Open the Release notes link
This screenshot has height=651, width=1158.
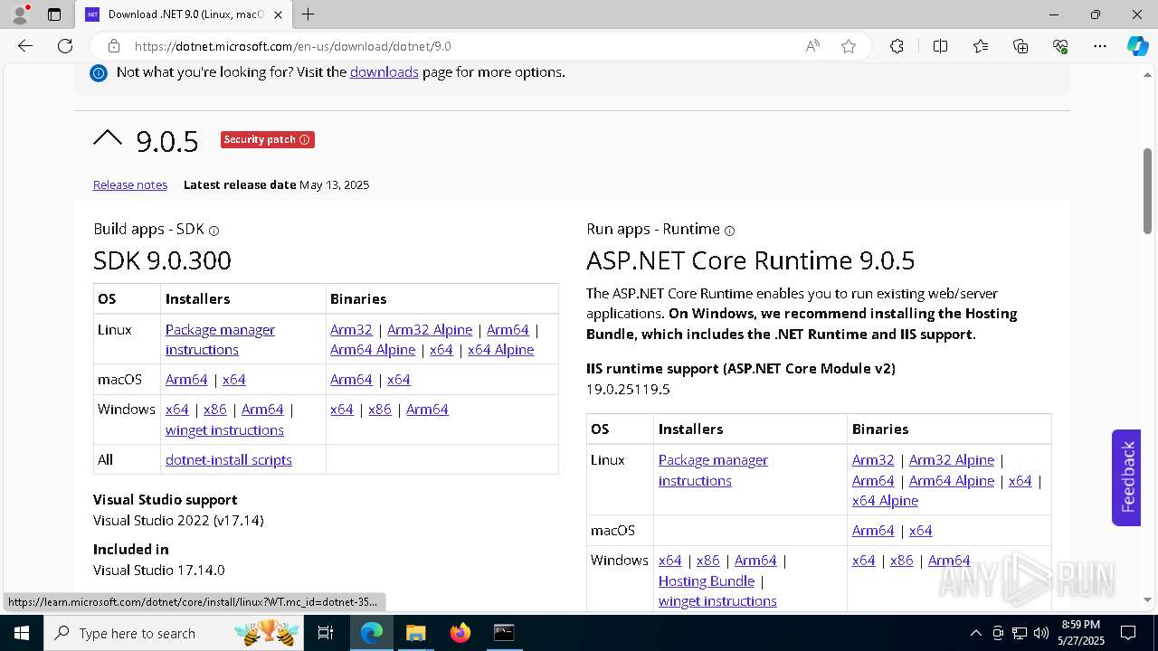pos(130,184)
